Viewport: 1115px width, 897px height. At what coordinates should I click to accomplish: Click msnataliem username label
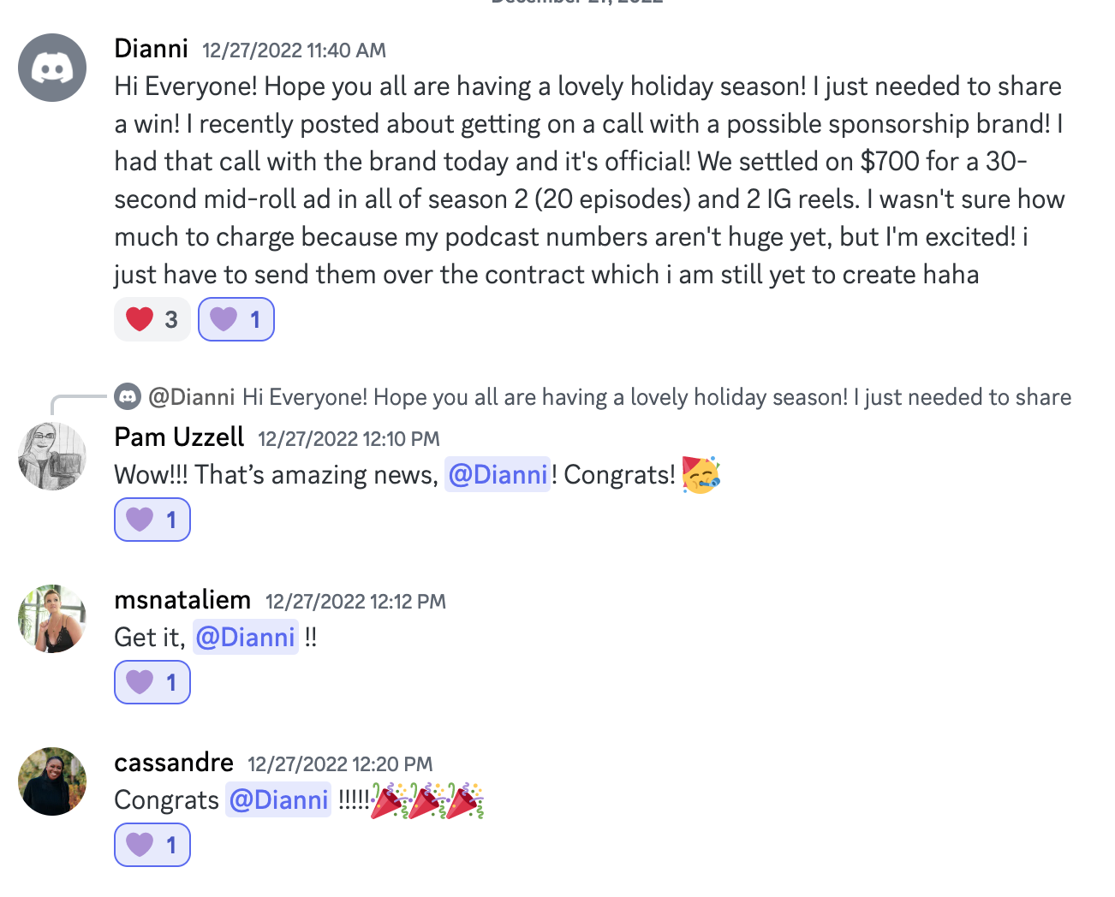[182, 599]
